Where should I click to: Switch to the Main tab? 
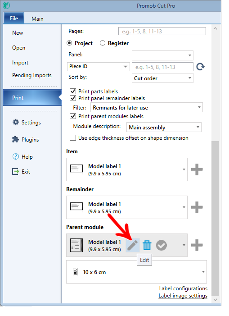pyautogui.click(x=37, y=19)
